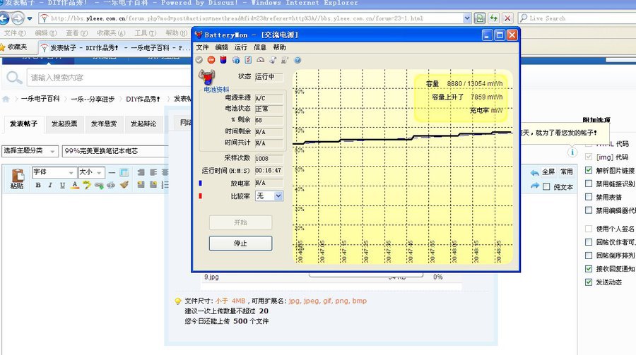Enable the 禁用表情 checkbox
Viewport: 636px width, 355px height.
[x=589, y=197]
